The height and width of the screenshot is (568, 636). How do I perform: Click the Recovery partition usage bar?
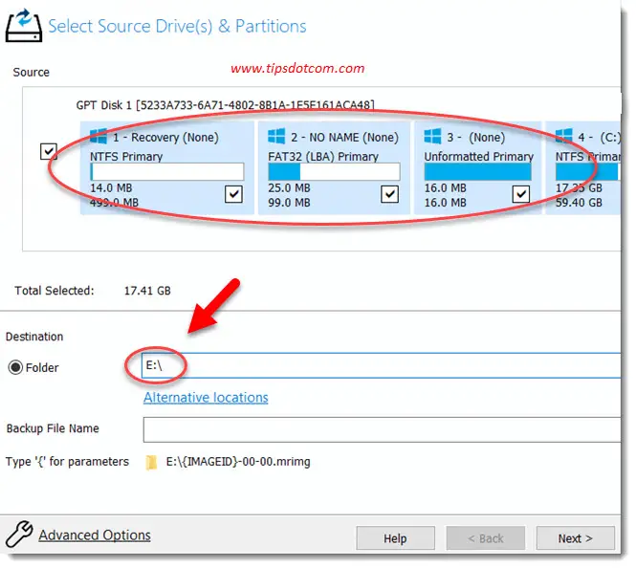pyautogui.click(x=166, y=172)
